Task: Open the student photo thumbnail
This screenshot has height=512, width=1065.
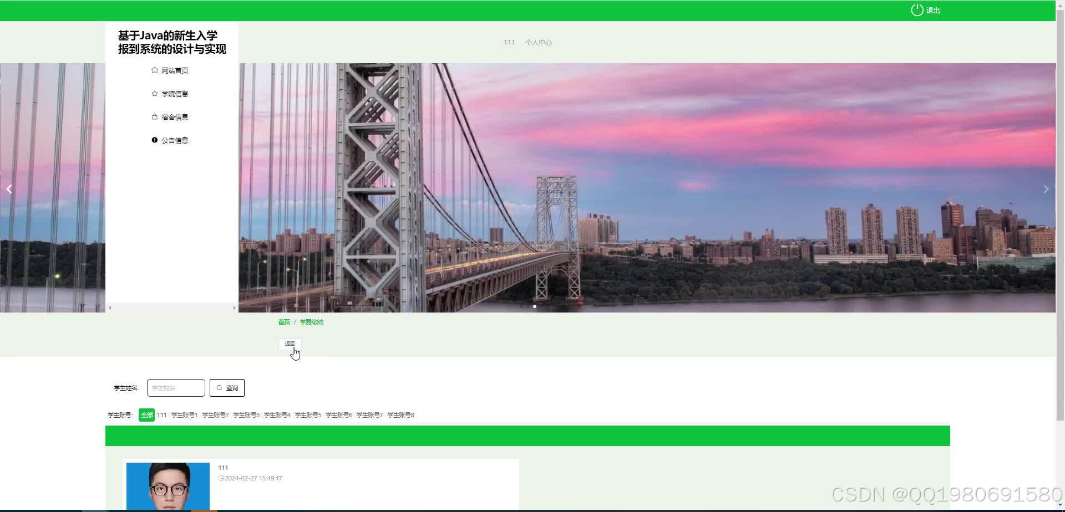Action: click(x=168, y=486)
